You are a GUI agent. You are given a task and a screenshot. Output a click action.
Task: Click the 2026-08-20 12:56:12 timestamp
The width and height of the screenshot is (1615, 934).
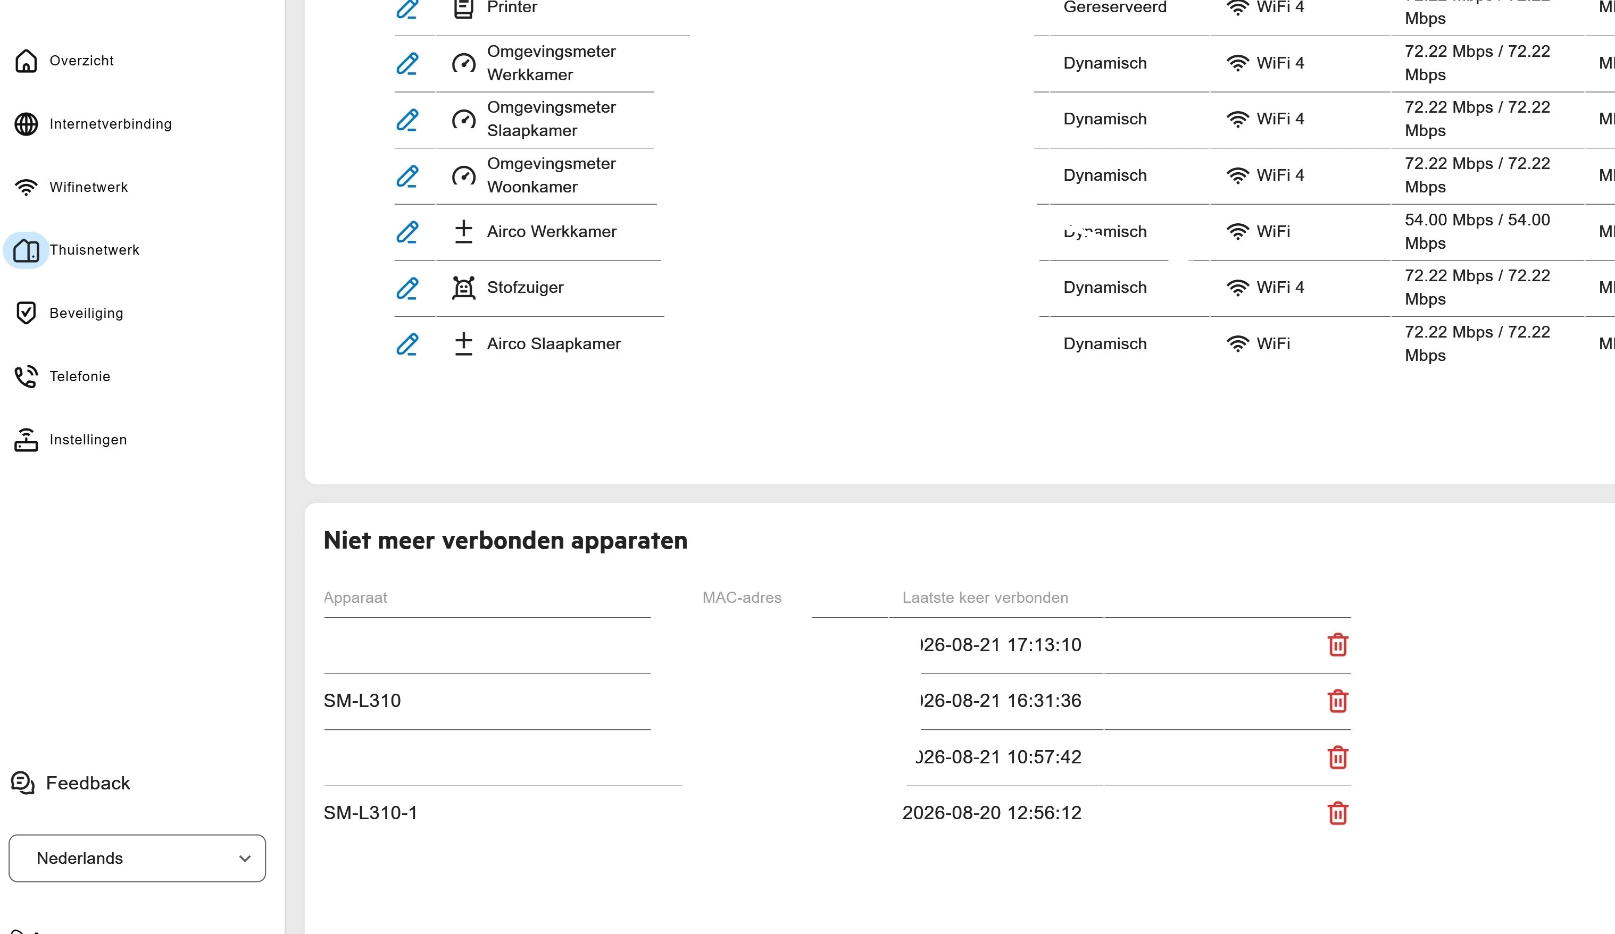pyautogui.click(x=992, y=813)
